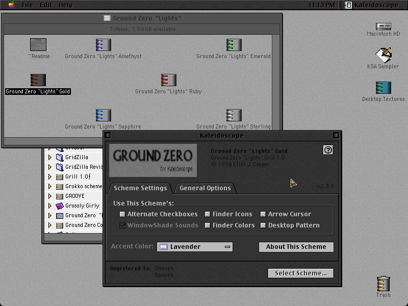
Task: Toggle the Desktop Pattern checkbox
Action: point(263,225)
